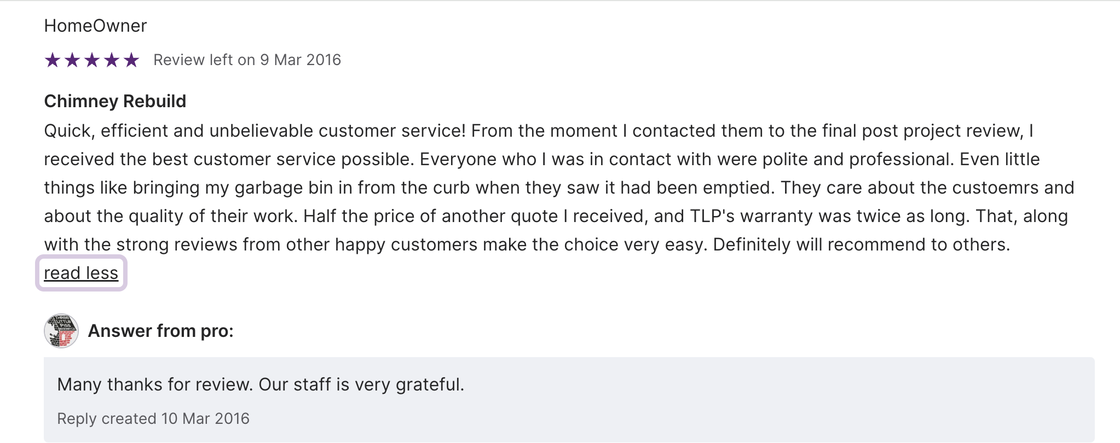Click the HomeOwner reviewer name

(95, 26)
